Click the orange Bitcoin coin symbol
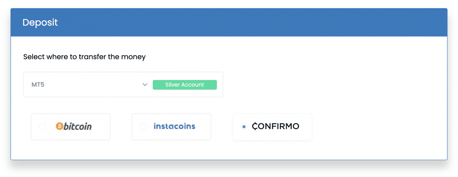 [x=60, y=126]
